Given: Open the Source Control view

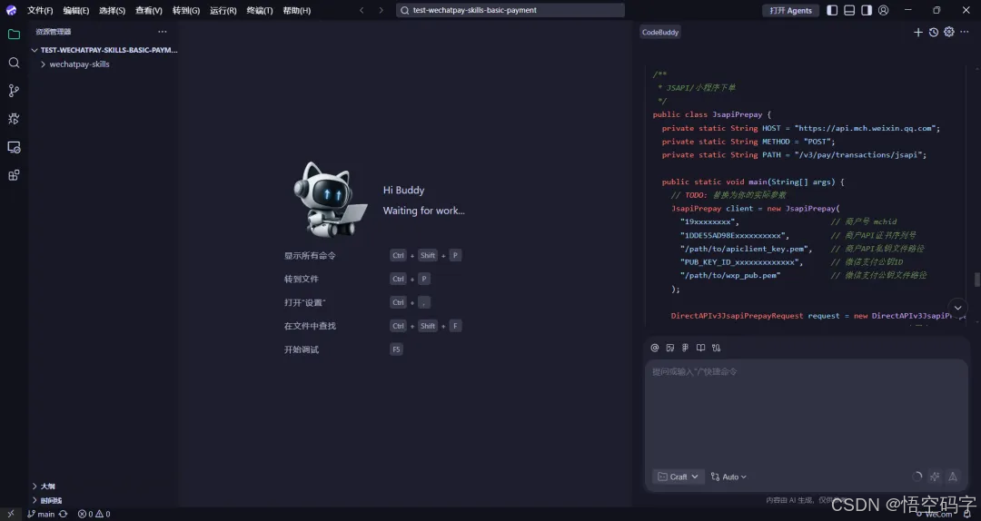Looking at the screenshot, I should pos(14,91).
